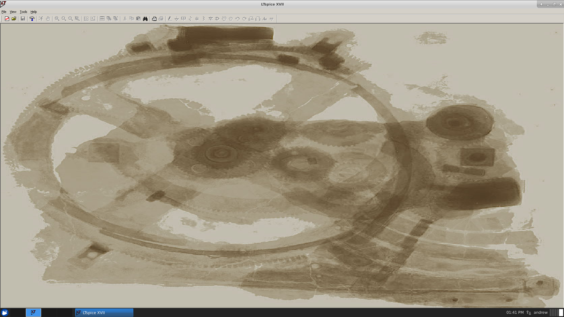Screen dimensions: 564x317
Task: Open the Tools menu
Action: click(23, 12)
